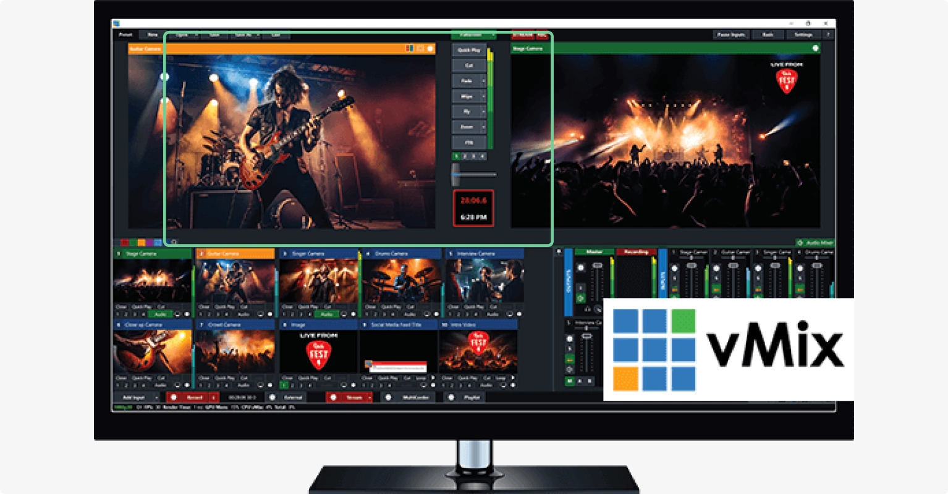Toggle Audio on Guitar Camera input

click(243, 314)
